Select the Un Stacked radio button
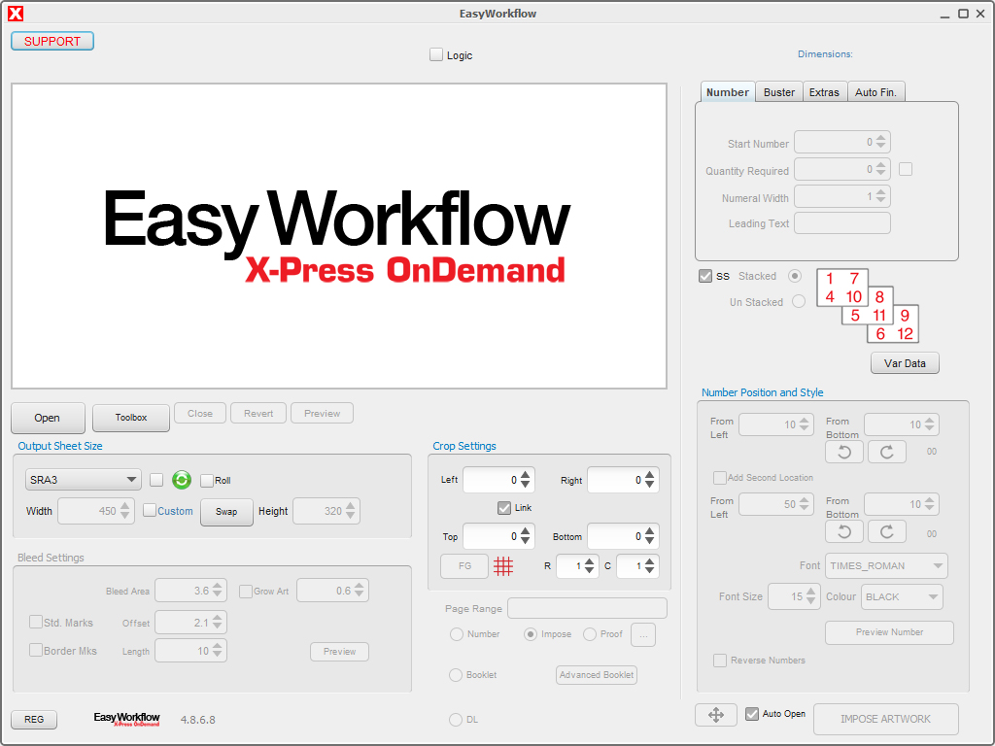The height and width of the screenshot is (746, 995). [799, 301]
